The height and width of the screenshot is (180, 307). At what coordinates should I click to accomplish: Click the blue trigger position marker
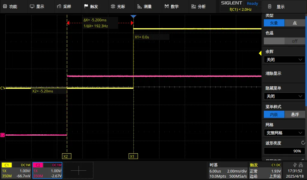(x=133, y=16)
